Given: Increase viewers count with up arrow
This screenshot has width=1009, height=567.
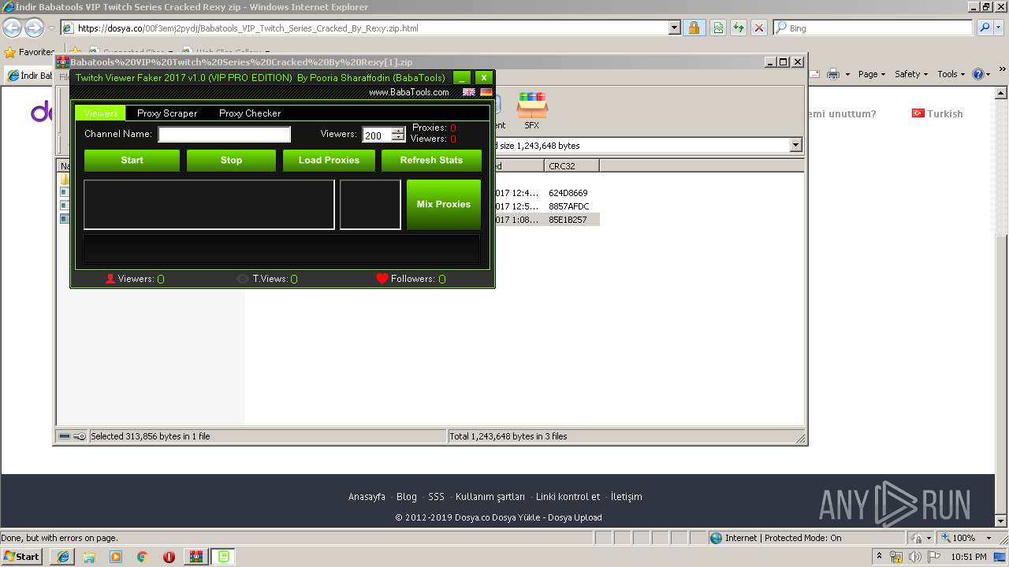Looking at the screenshot, I should [x=398, y=131].
